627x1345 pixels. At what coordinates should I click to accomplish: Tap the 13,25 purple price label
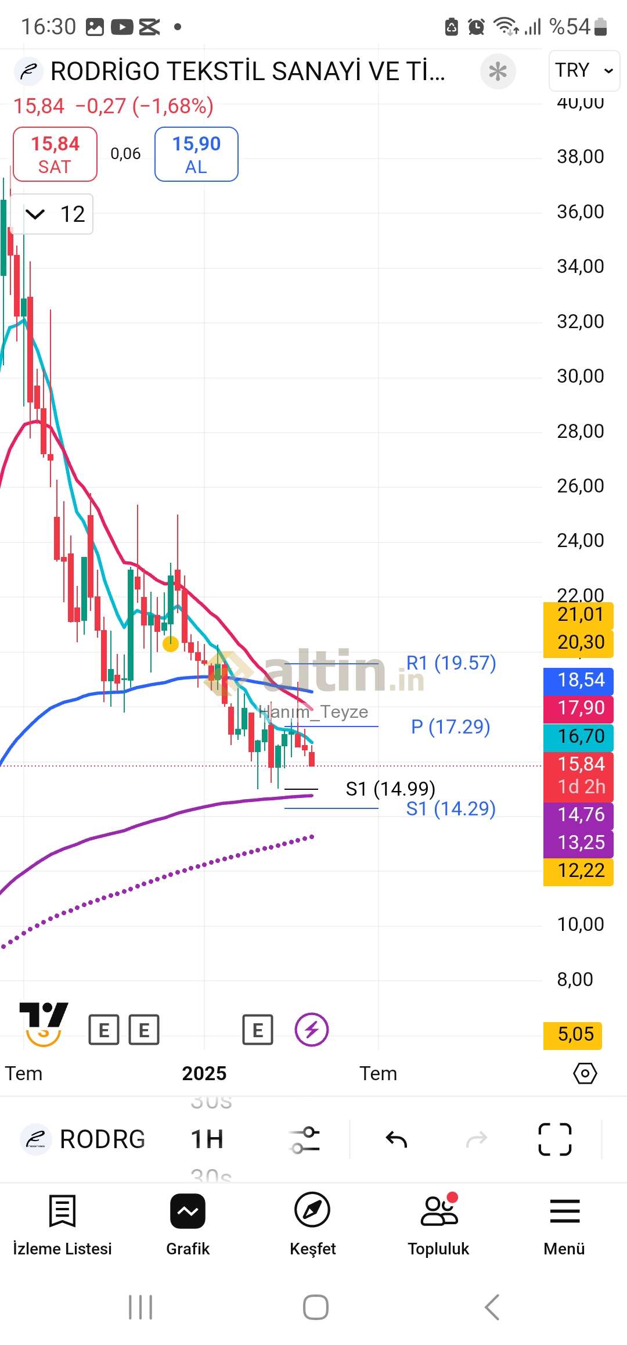click(x=579, y=843)
